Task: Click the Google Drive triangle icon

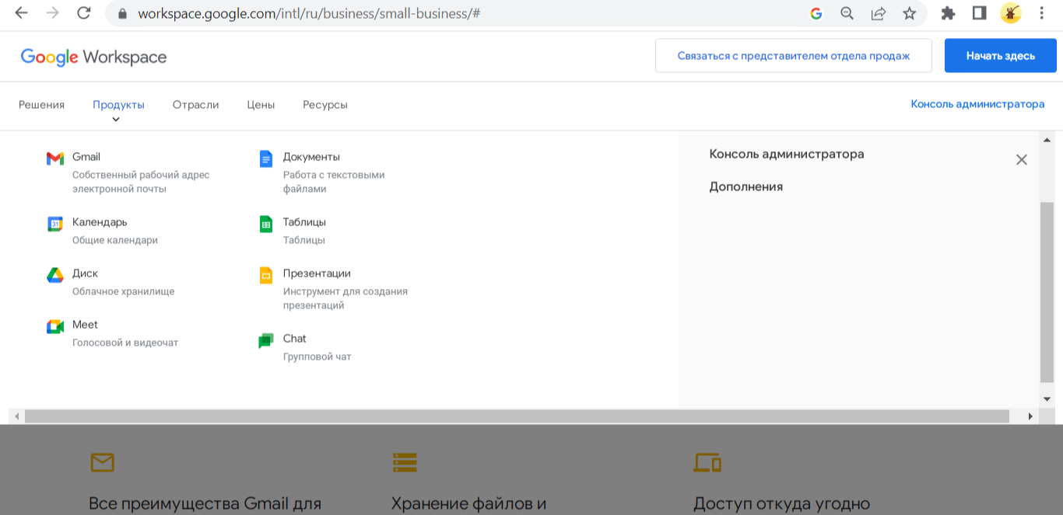Action: tap(54, 275)
